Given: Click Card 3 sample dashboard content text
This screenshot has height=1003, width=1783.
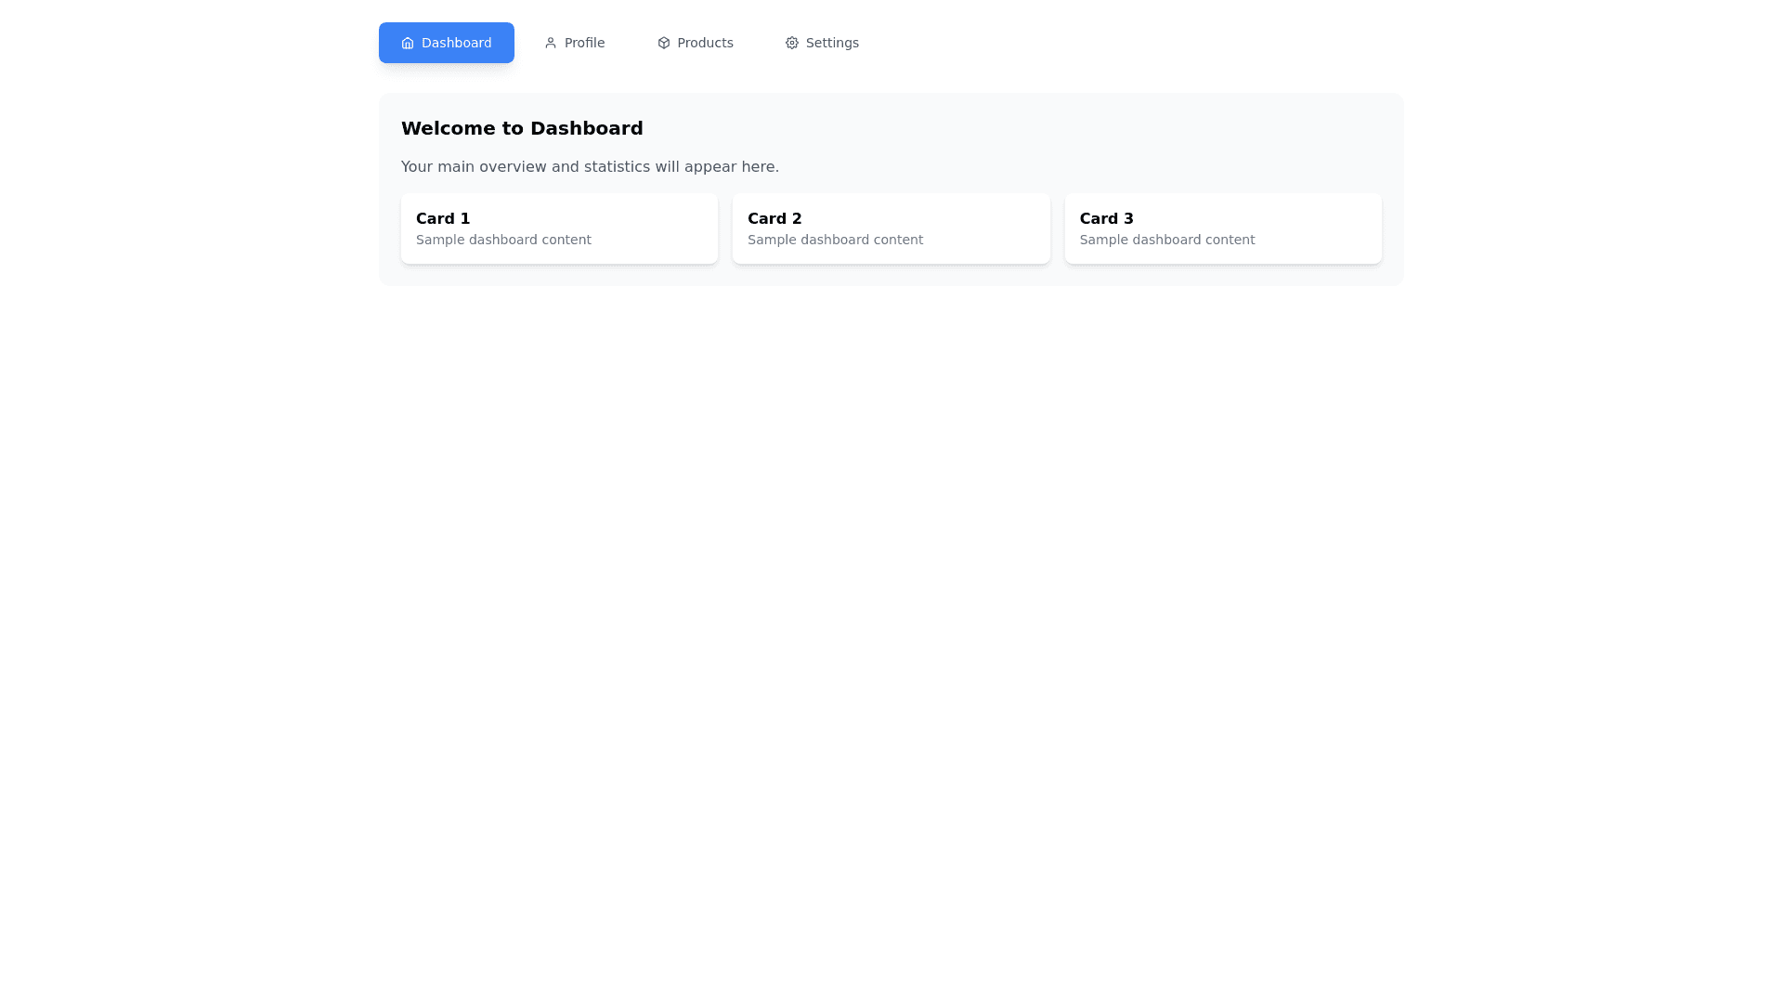Looking at the screenshot, I should click(x=1166, y=240).
